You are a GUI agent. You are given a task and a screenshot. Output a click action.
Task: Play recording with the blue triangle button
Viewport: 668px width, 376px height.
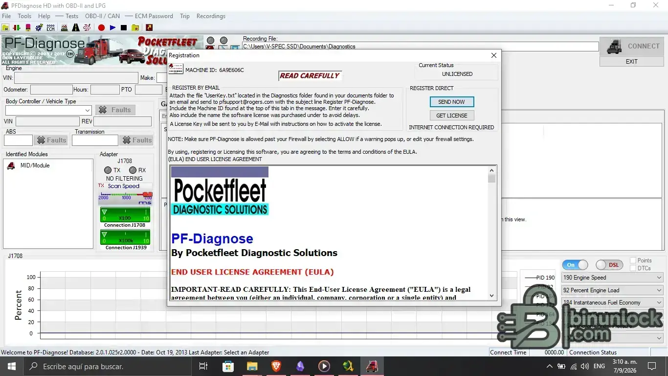tap(112, 28)
